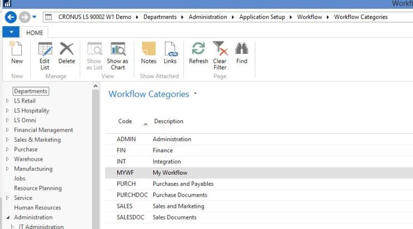Open submenu arrow after CRONUS breadcrumb
Screen dimensions: 413x229
(137, 17)
